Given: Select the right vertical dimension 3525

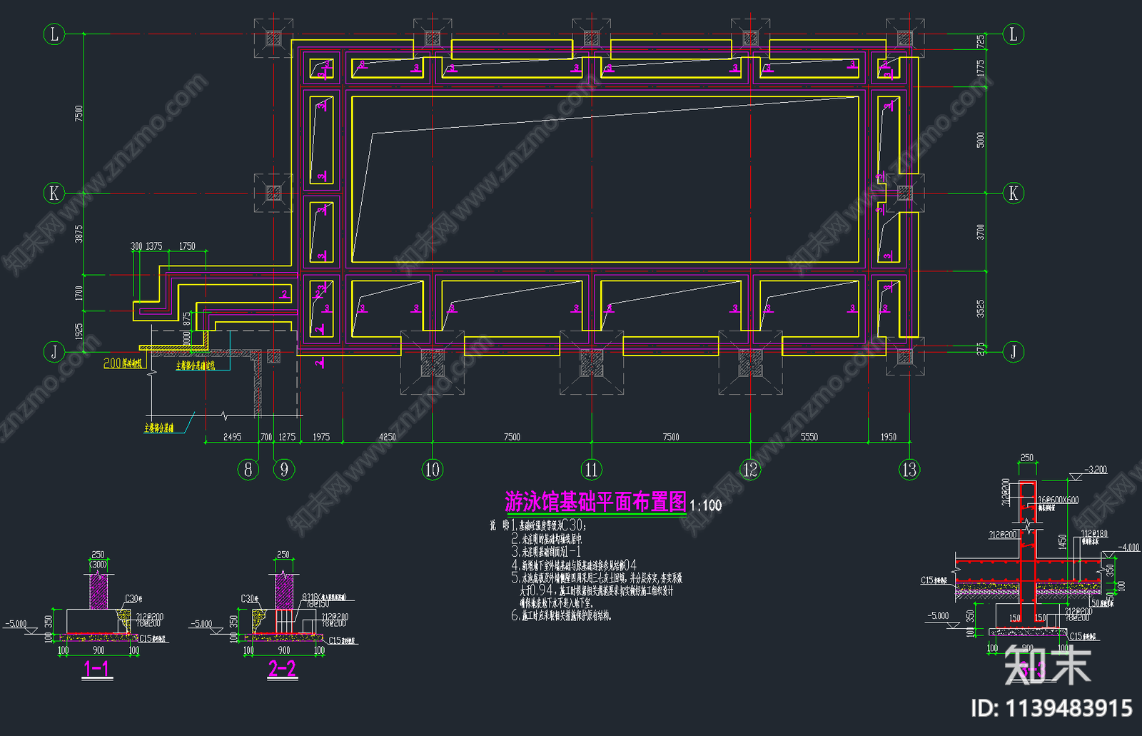Looking at the screenshot, I should tap(981, 308).
